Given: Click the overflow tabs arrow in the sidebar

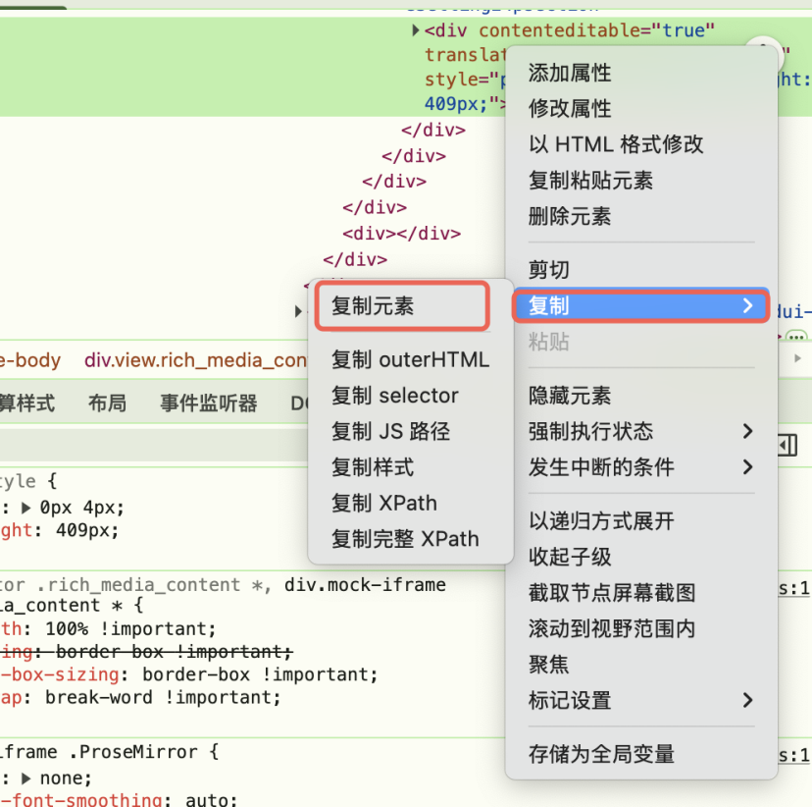Looking at the screenshot, I should click(x=798, y=359).
